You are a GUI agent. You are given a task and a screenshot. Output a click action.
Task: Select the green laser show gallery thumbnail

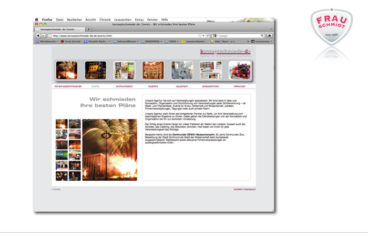tap(62, 155)
